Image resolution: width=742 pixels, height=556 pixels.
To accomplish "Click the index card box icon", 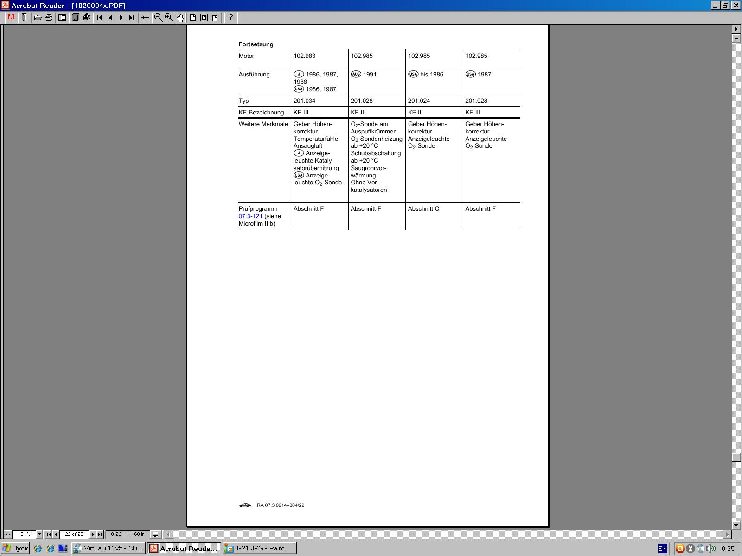I will click(x=86, y=18).
